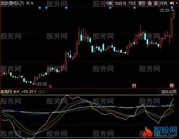Click the red q marker icon

point(50,86)
